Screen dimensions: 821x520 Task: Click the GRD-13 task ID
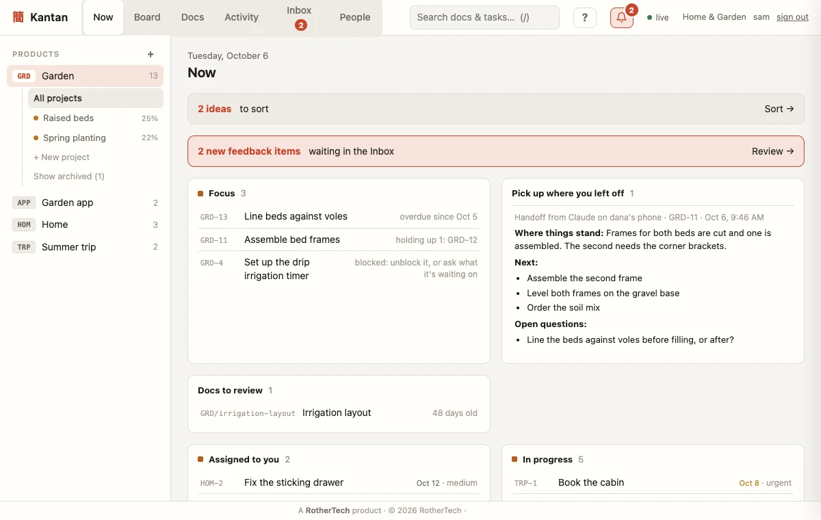coord(214,217)
